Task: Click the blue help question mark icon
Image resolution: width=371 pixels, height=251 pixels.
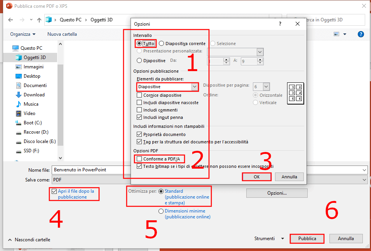Action: (x=361, y=34)
